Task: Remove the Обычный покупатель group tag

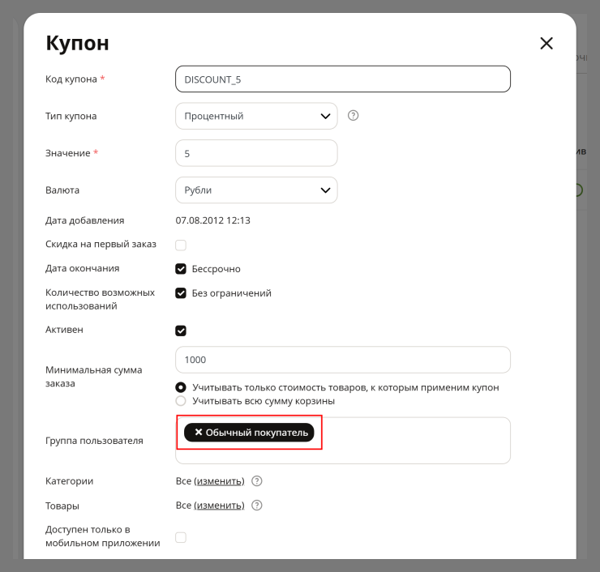Action: click(x=198, y=432)
